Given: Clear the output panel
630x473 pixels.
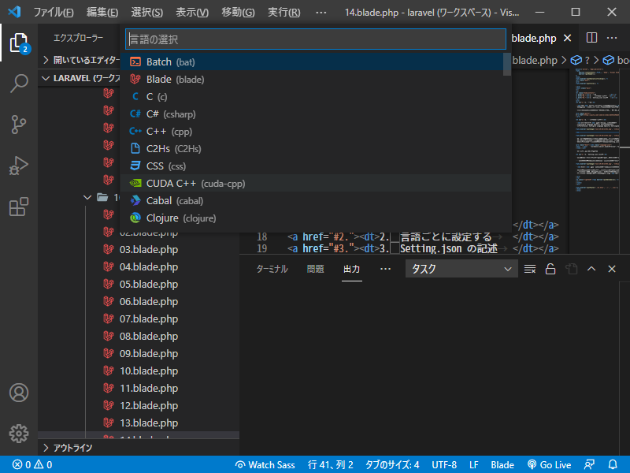Looking at the screenshot, I should click(x=530, y=269).
